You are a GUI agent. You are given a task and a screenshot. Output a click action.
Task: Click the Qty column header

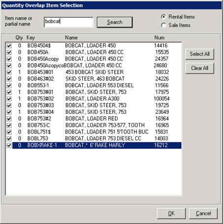click(x=19, y=38)
